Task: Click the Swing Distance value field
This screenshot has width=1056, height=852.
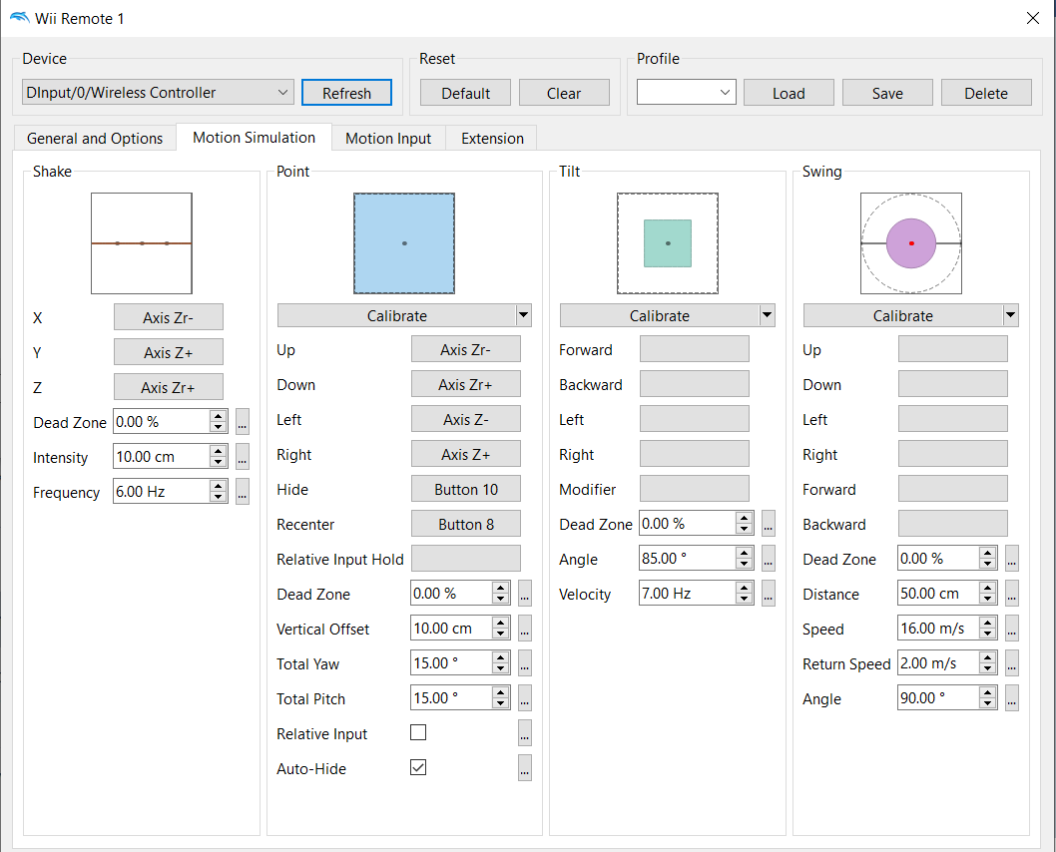Action: (938, 593)
